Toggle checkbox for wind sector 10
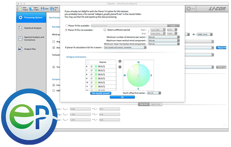231x147 pixels. (x=92, y=82)
